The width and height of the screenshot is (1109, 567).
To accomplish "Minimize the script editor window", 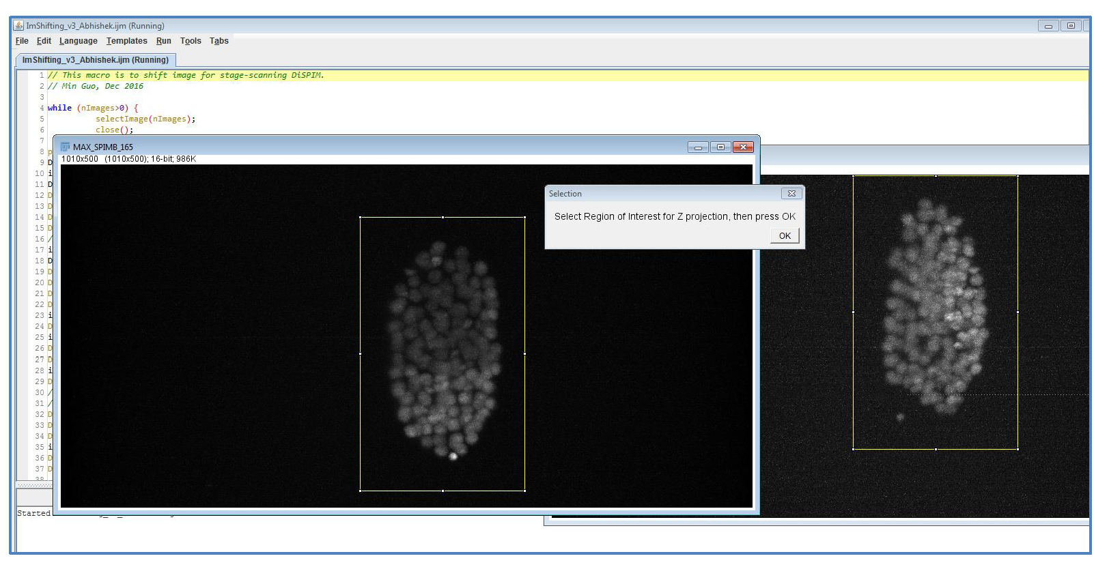I will (x=1048, y=26).
